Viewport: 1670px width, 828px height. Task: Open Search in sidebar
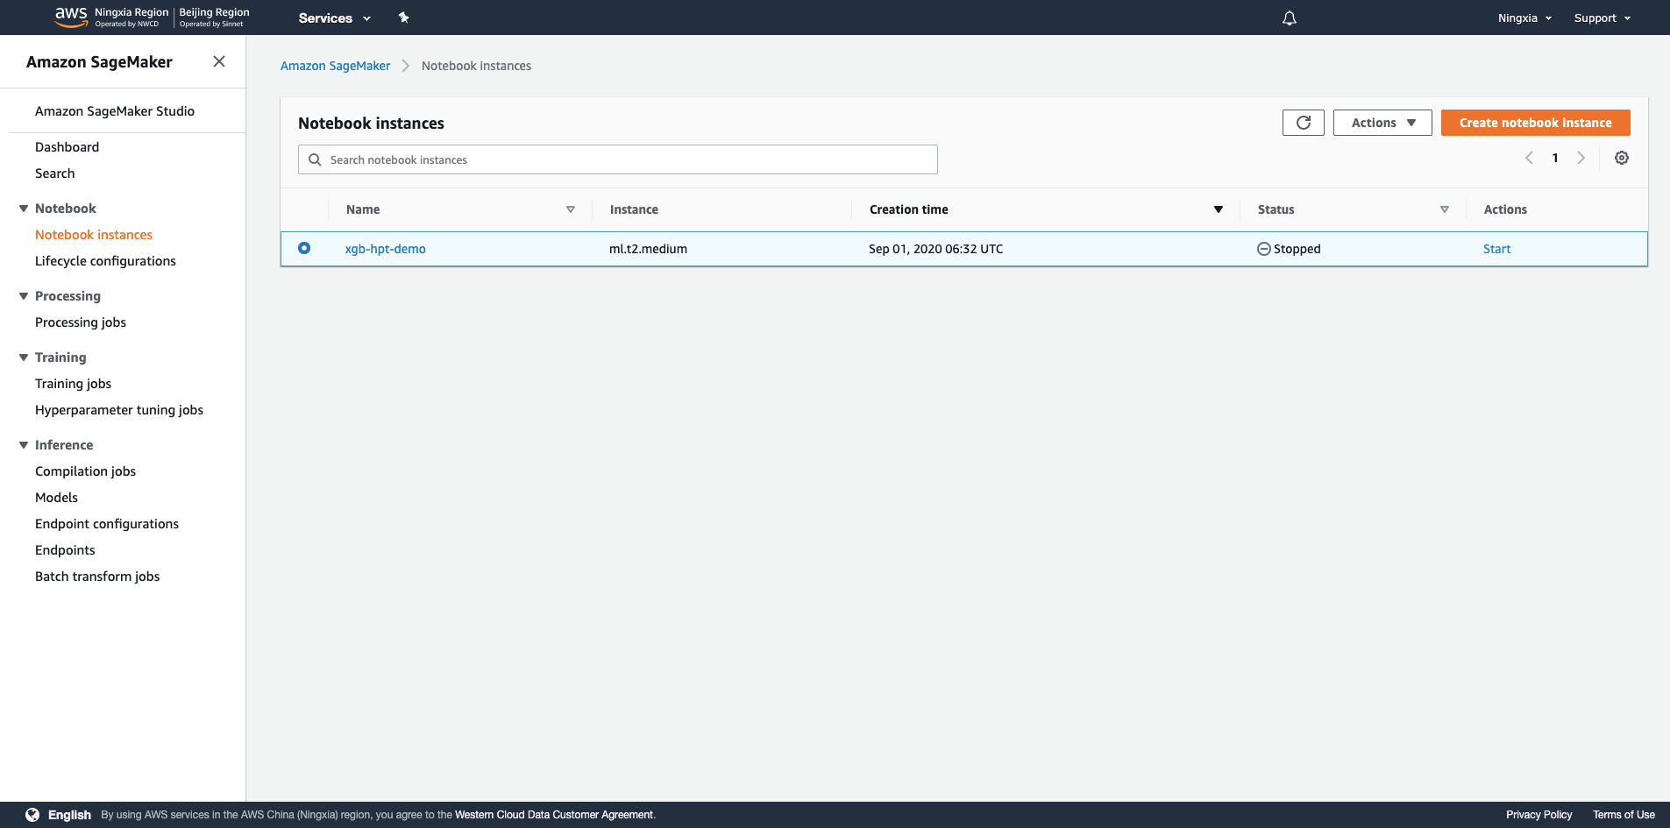54,173
